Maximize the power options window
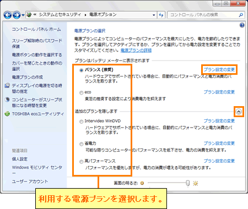The height and width of the screenshot is (209, 248). [226, 4]
